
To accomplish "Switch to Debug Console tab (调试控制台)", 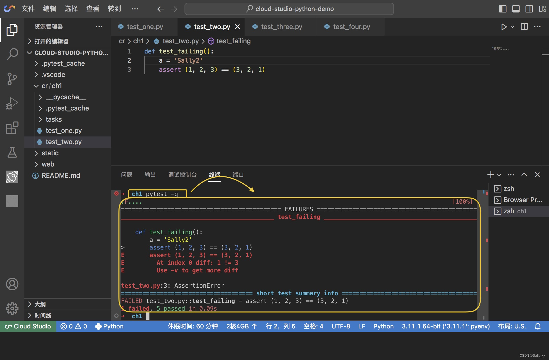I will 182,175.
